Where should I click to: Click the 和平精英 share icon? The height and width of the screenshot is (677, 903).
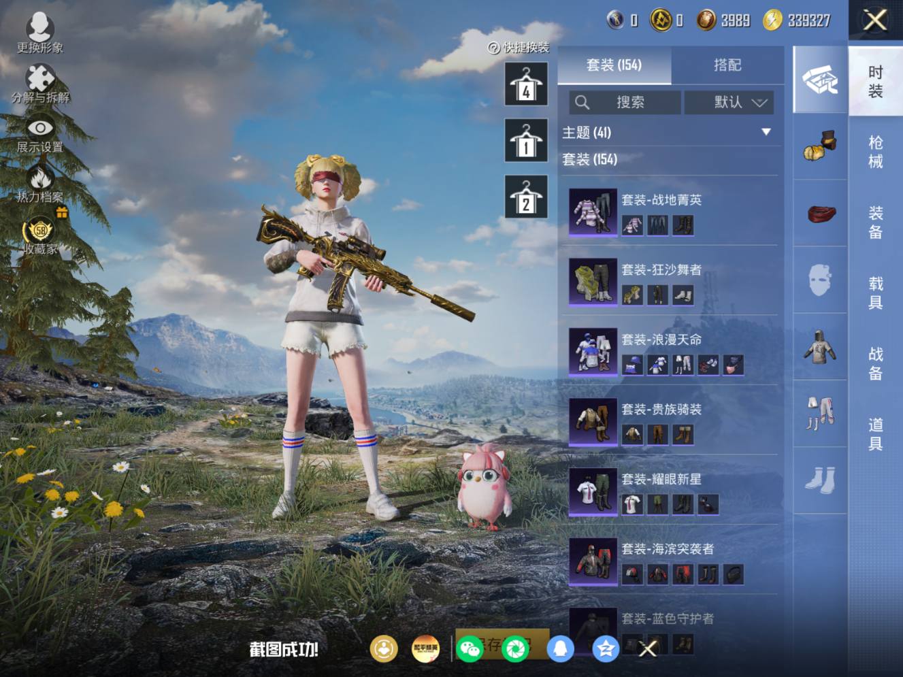[x=426, y=649]
